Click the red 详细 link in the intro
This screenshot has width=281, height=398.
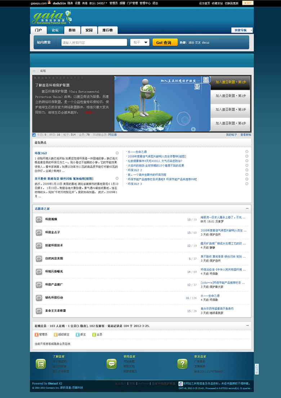pos(89,112)
